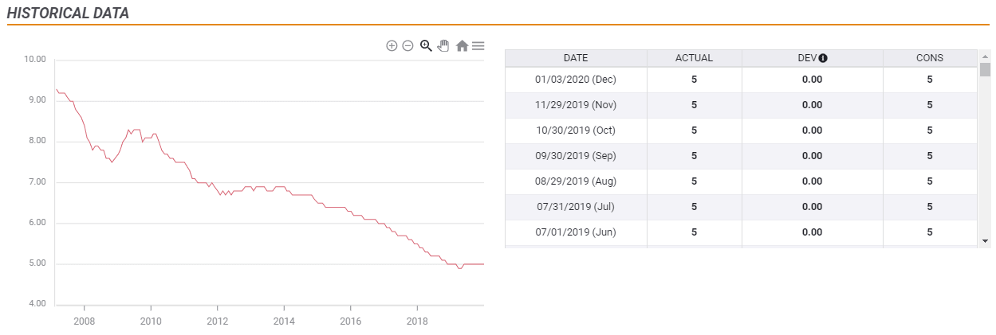Screen dimensions: 996x335
Task: Click the table scrollbar thumb
Action: point(985,69)
